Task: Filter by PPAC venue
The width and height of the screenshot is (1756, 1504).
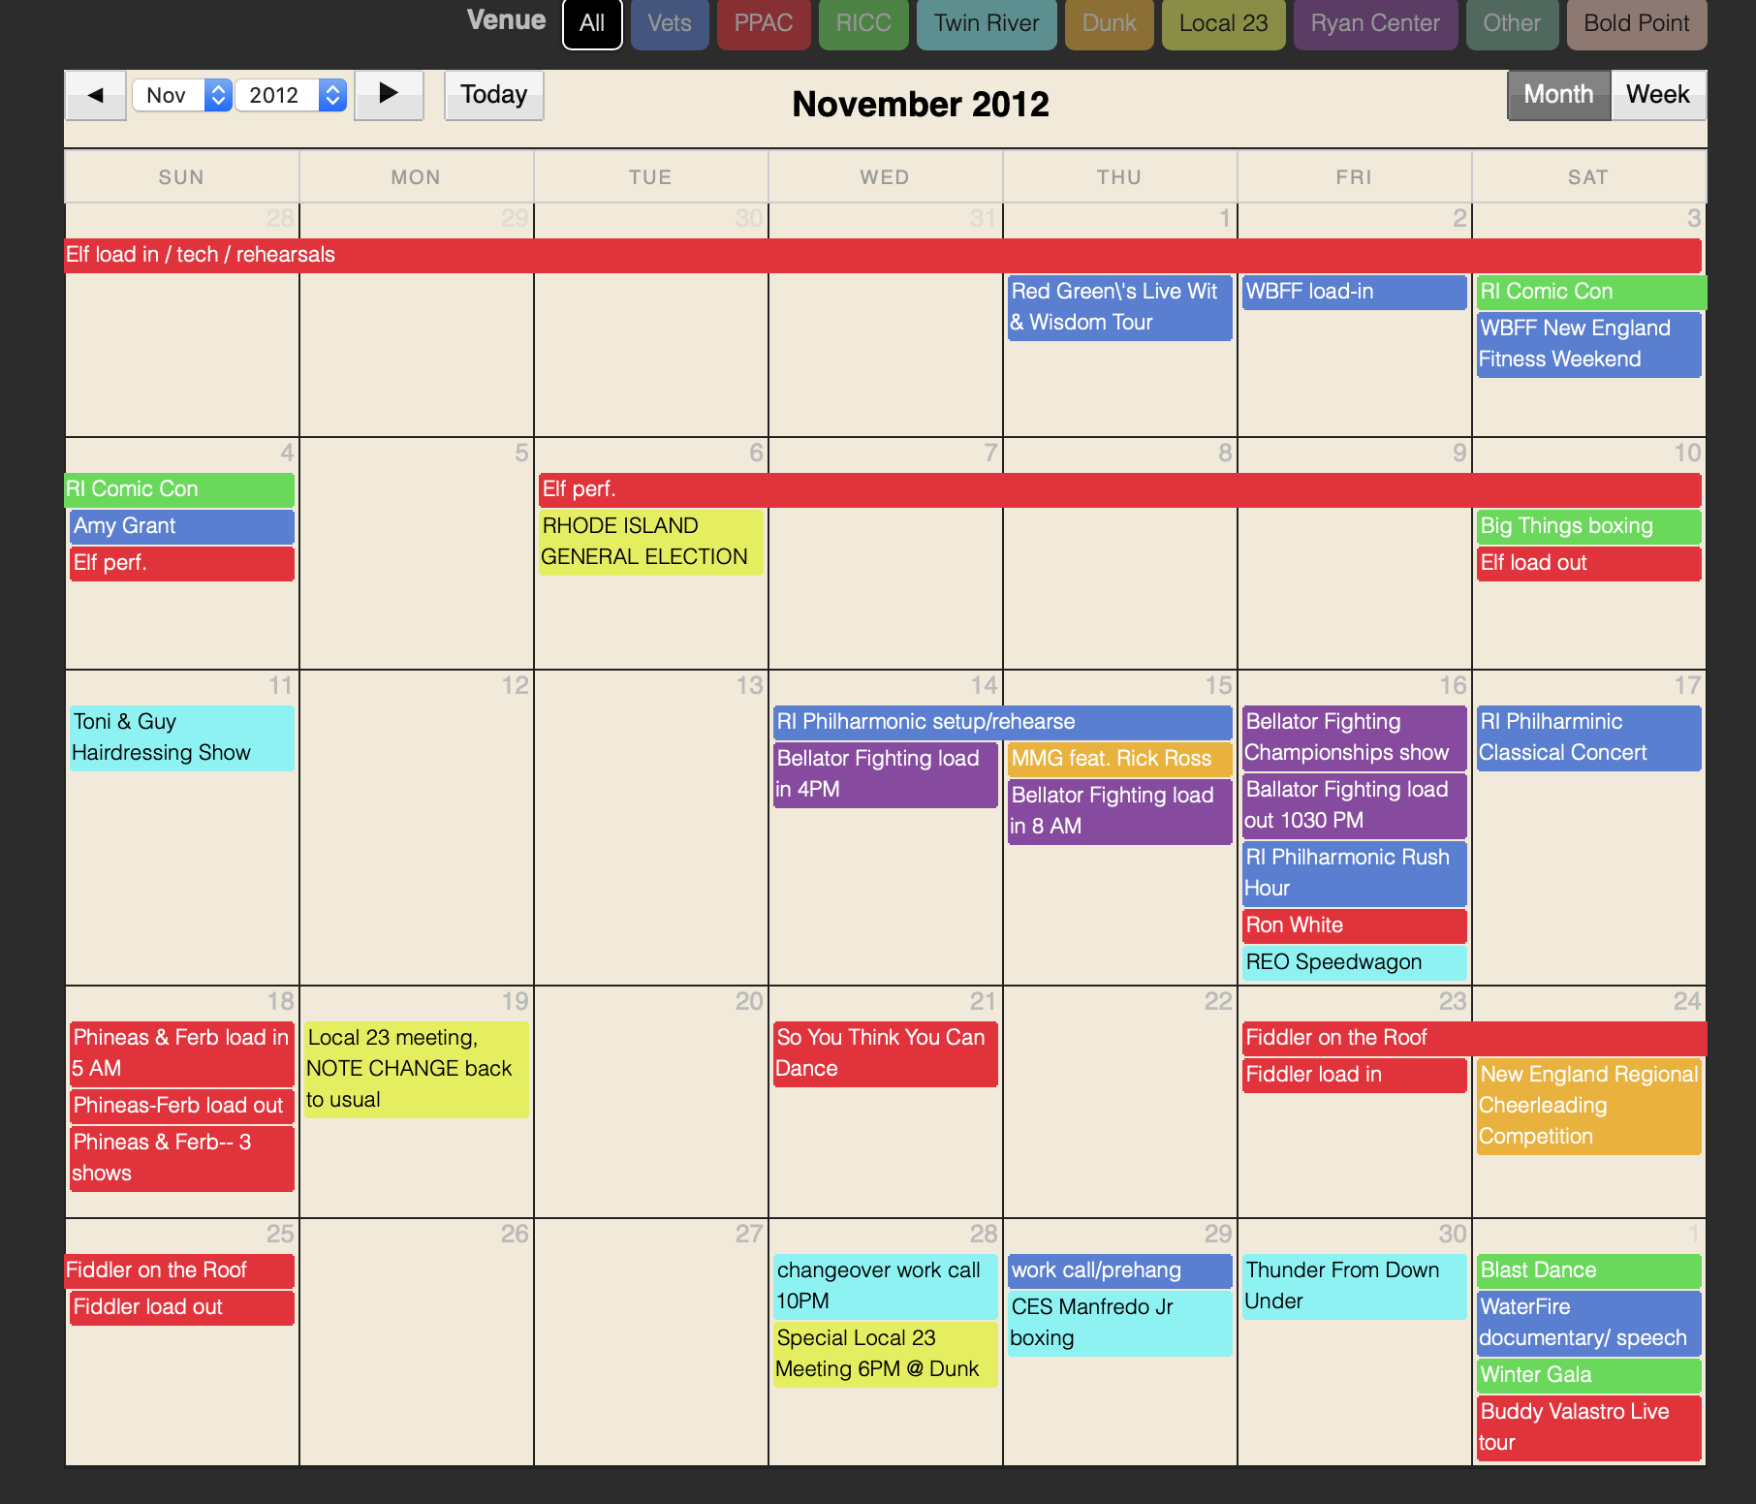Action: pos(764,24)
